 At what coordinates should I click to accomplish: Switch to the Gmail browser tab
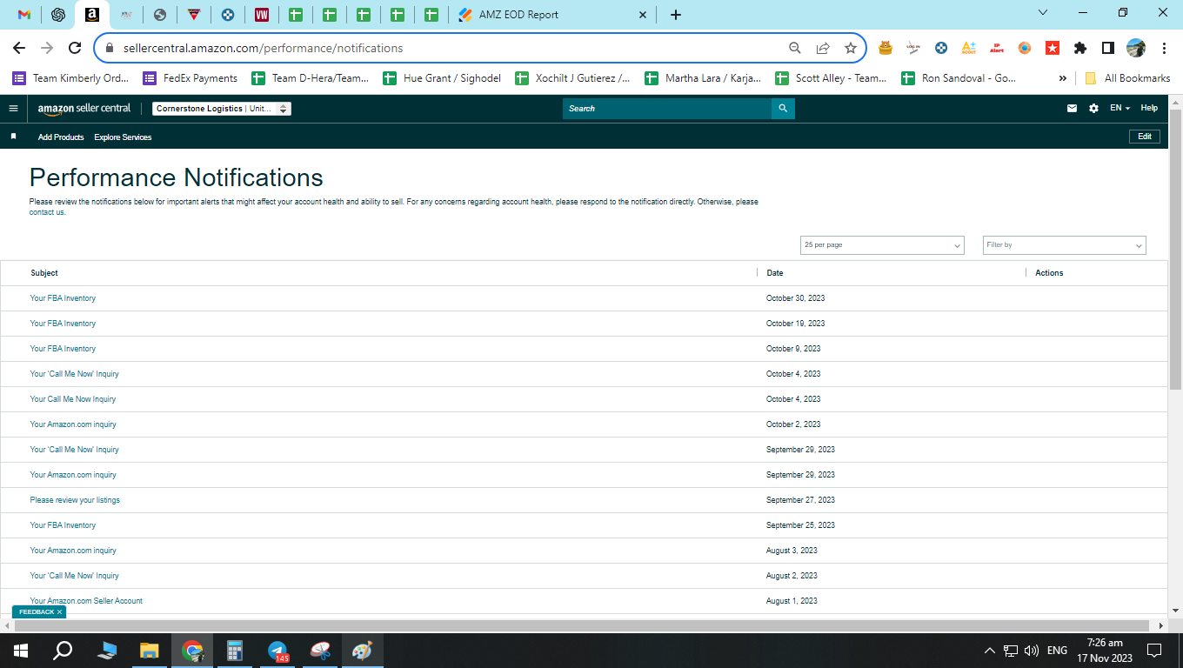(23, 15)
